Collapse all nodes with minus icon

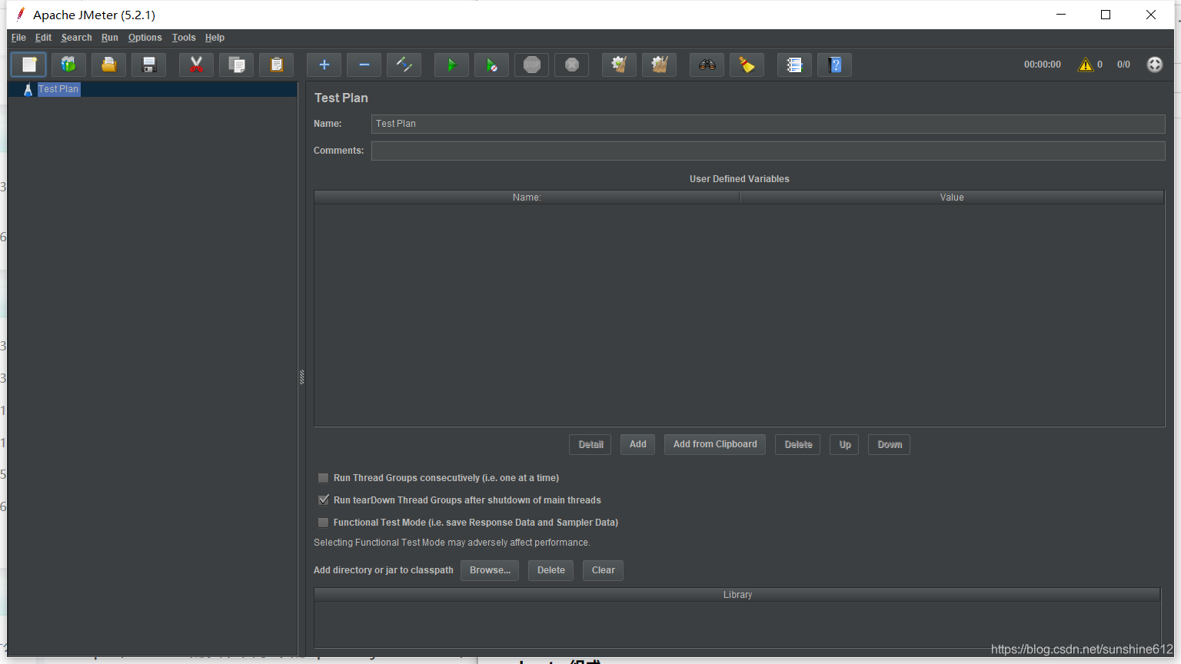364,65
